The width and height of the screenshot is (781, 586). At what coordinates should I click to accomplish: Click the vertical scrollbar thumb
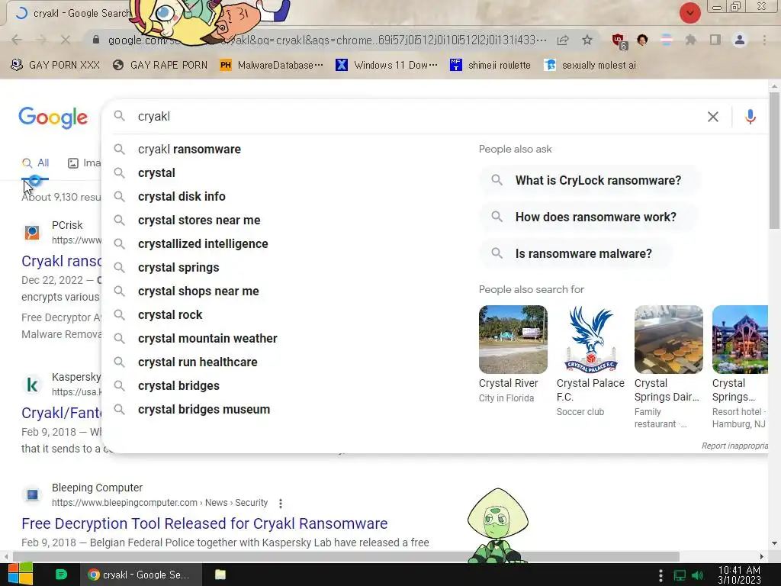pos(774,160)
